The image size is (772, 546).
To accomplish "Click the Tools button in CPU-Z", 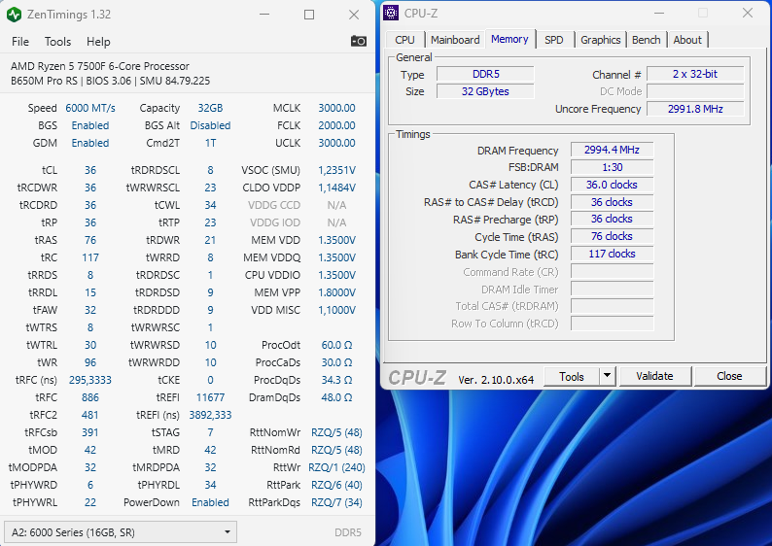I will tap(571, 376).
